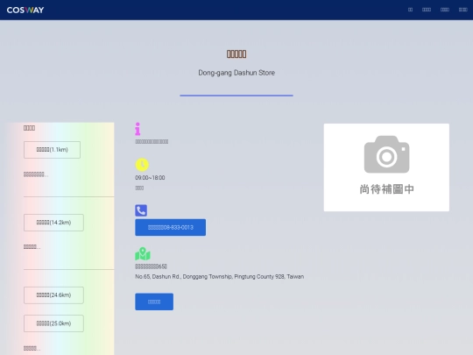Click the COSWAY logo in the header
Screen dimensions: 473x355
pyautogui.click(x=25, y=10)
